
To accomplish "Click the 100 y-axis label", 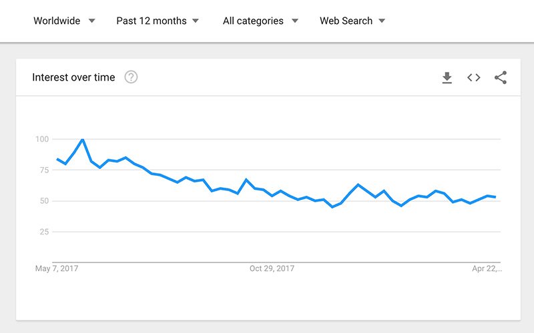I will (42, 139).
